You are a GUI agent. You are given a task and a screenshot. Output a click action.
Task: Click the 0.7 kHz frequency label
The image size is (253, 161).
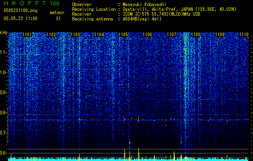[4, 133]
